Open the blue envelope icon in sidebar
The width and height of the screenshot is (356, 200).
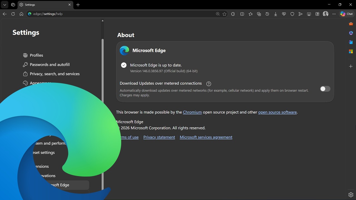351,42
